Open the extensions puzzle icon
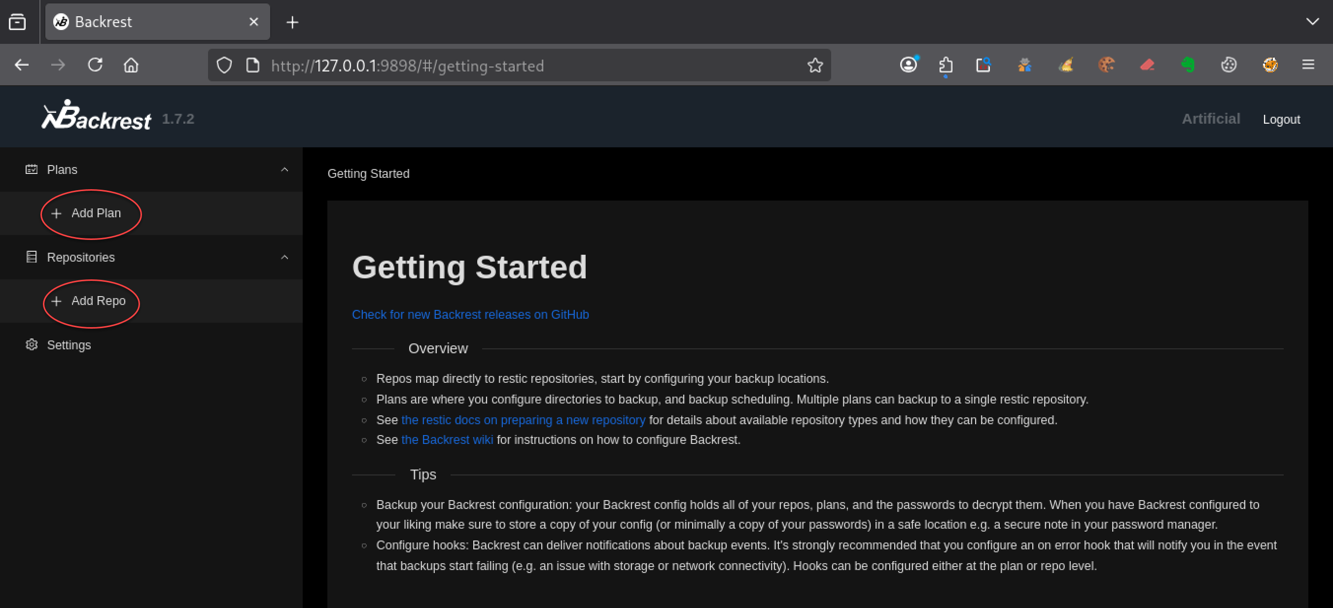Screen dimensions: 1333x608 [x=946, y=65]
